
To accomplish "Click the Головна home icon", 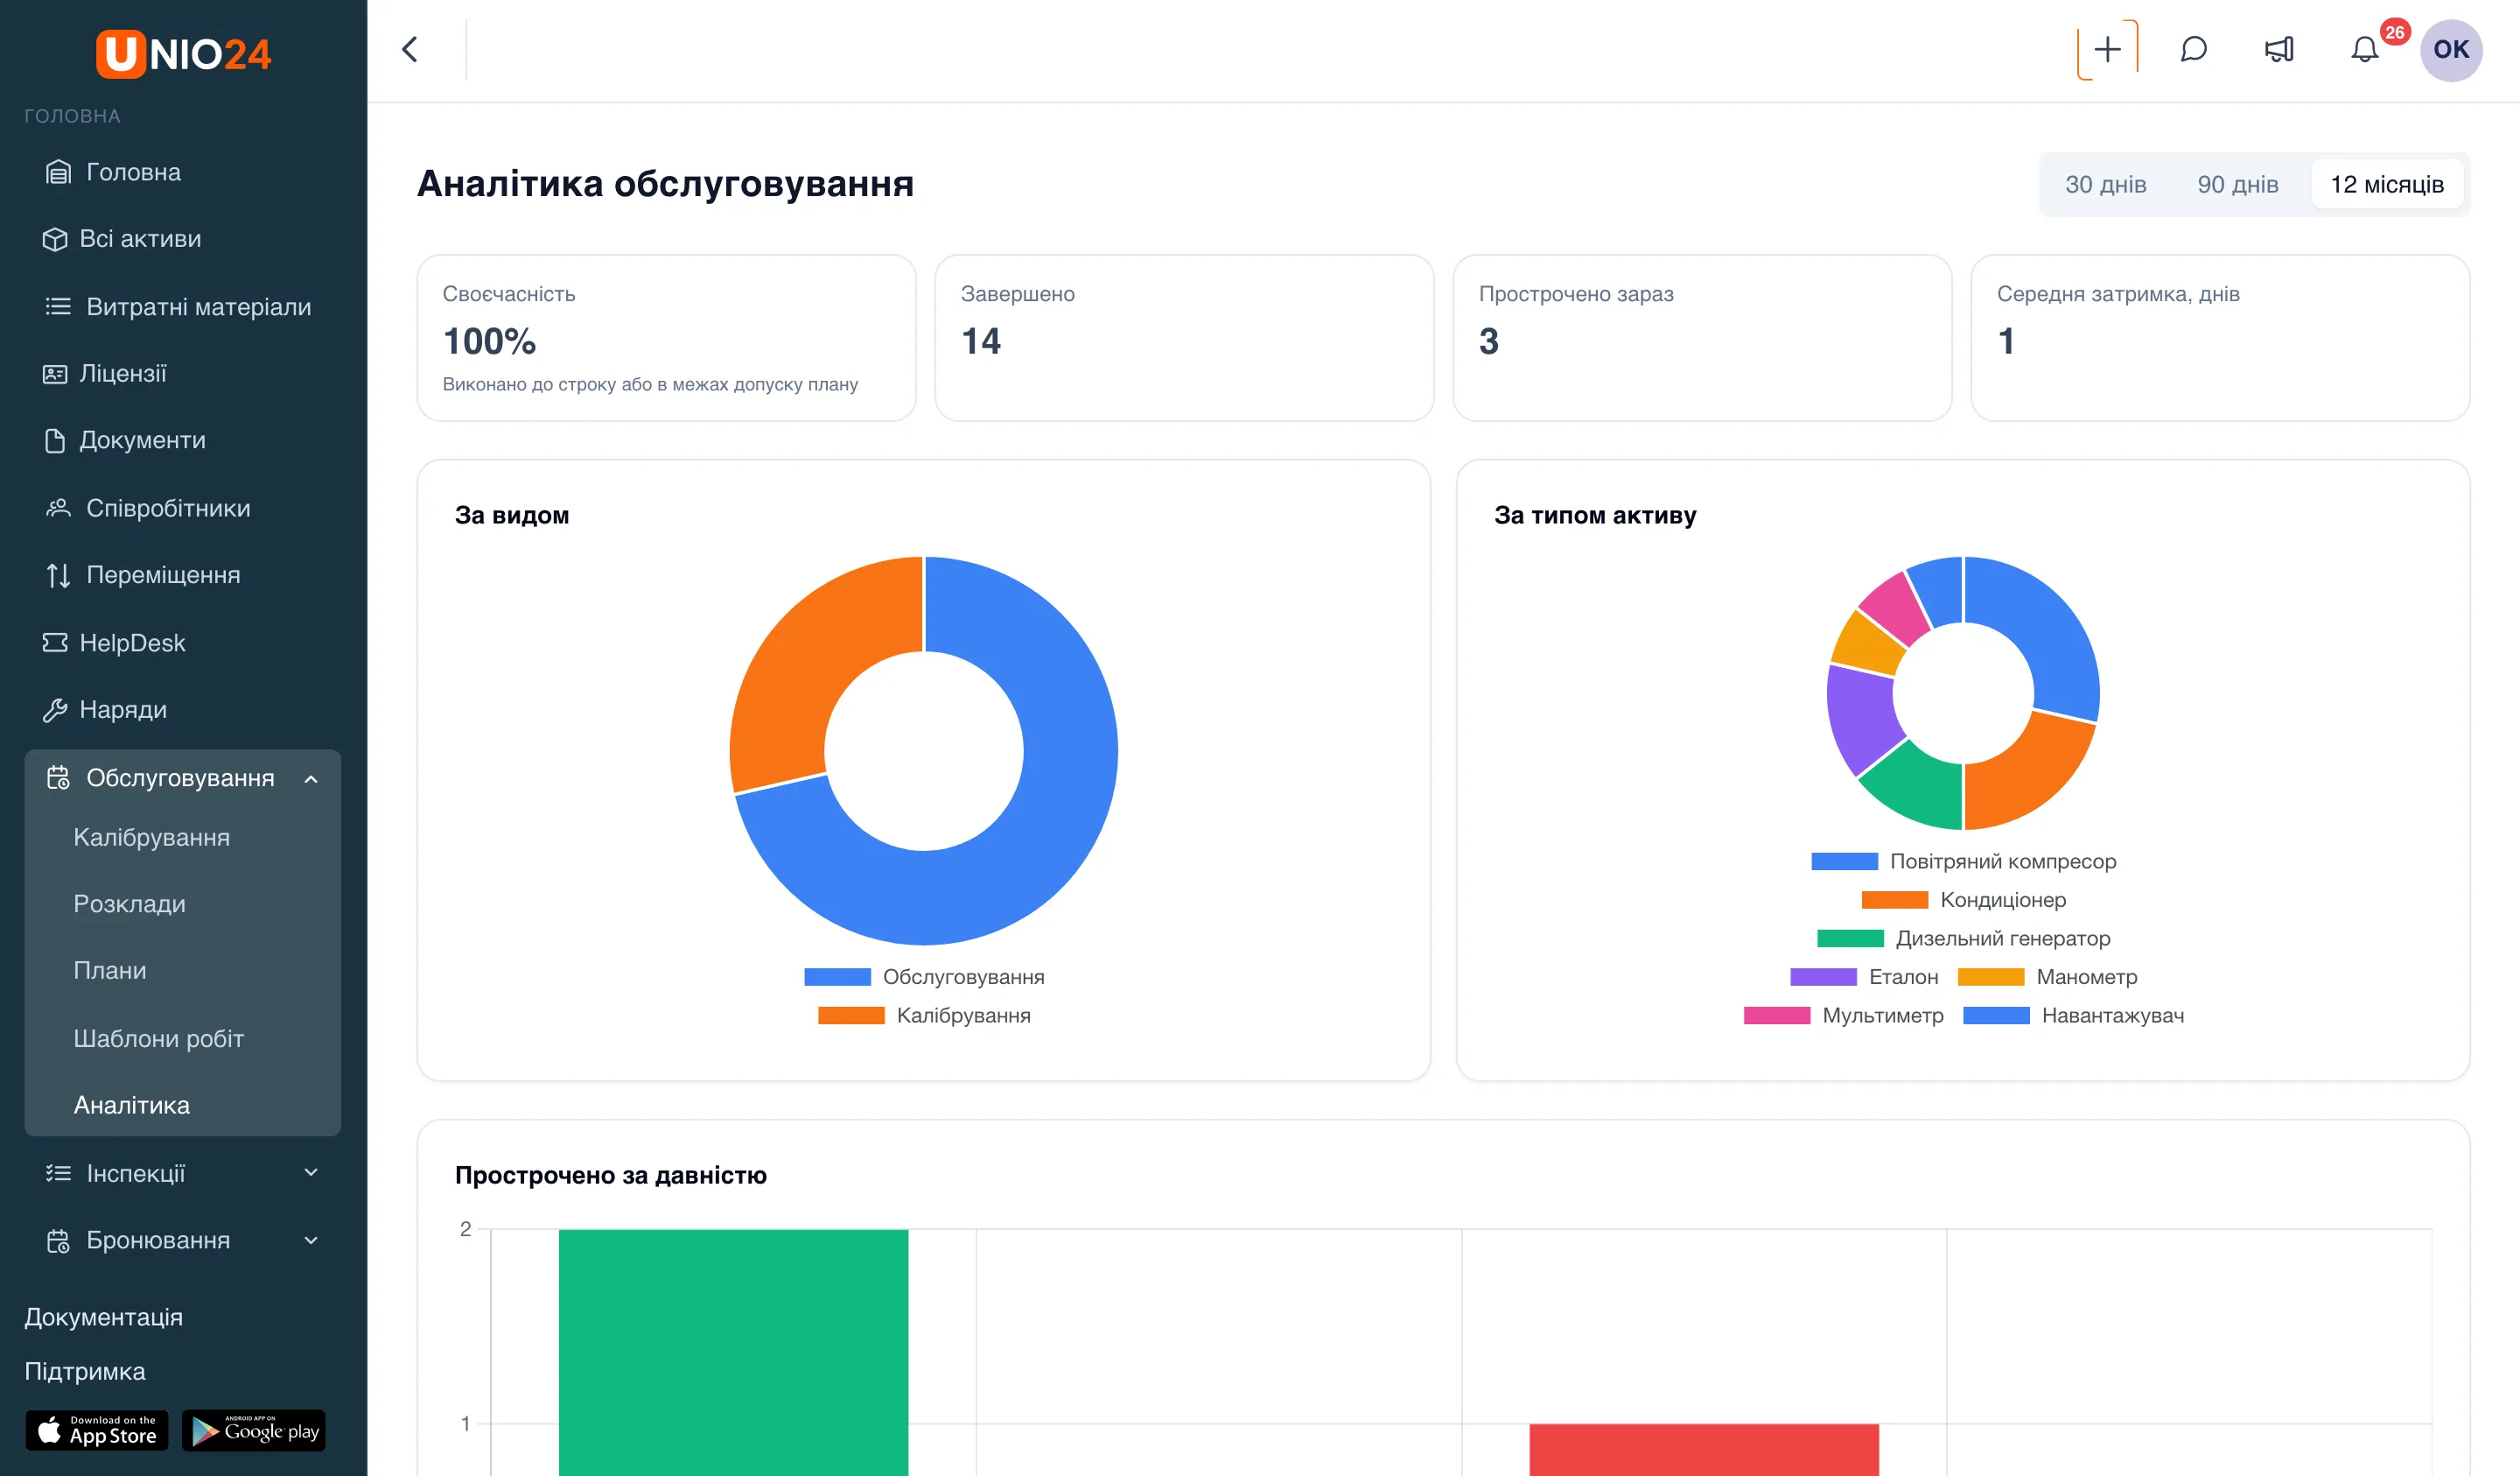I will pos(58,172).
